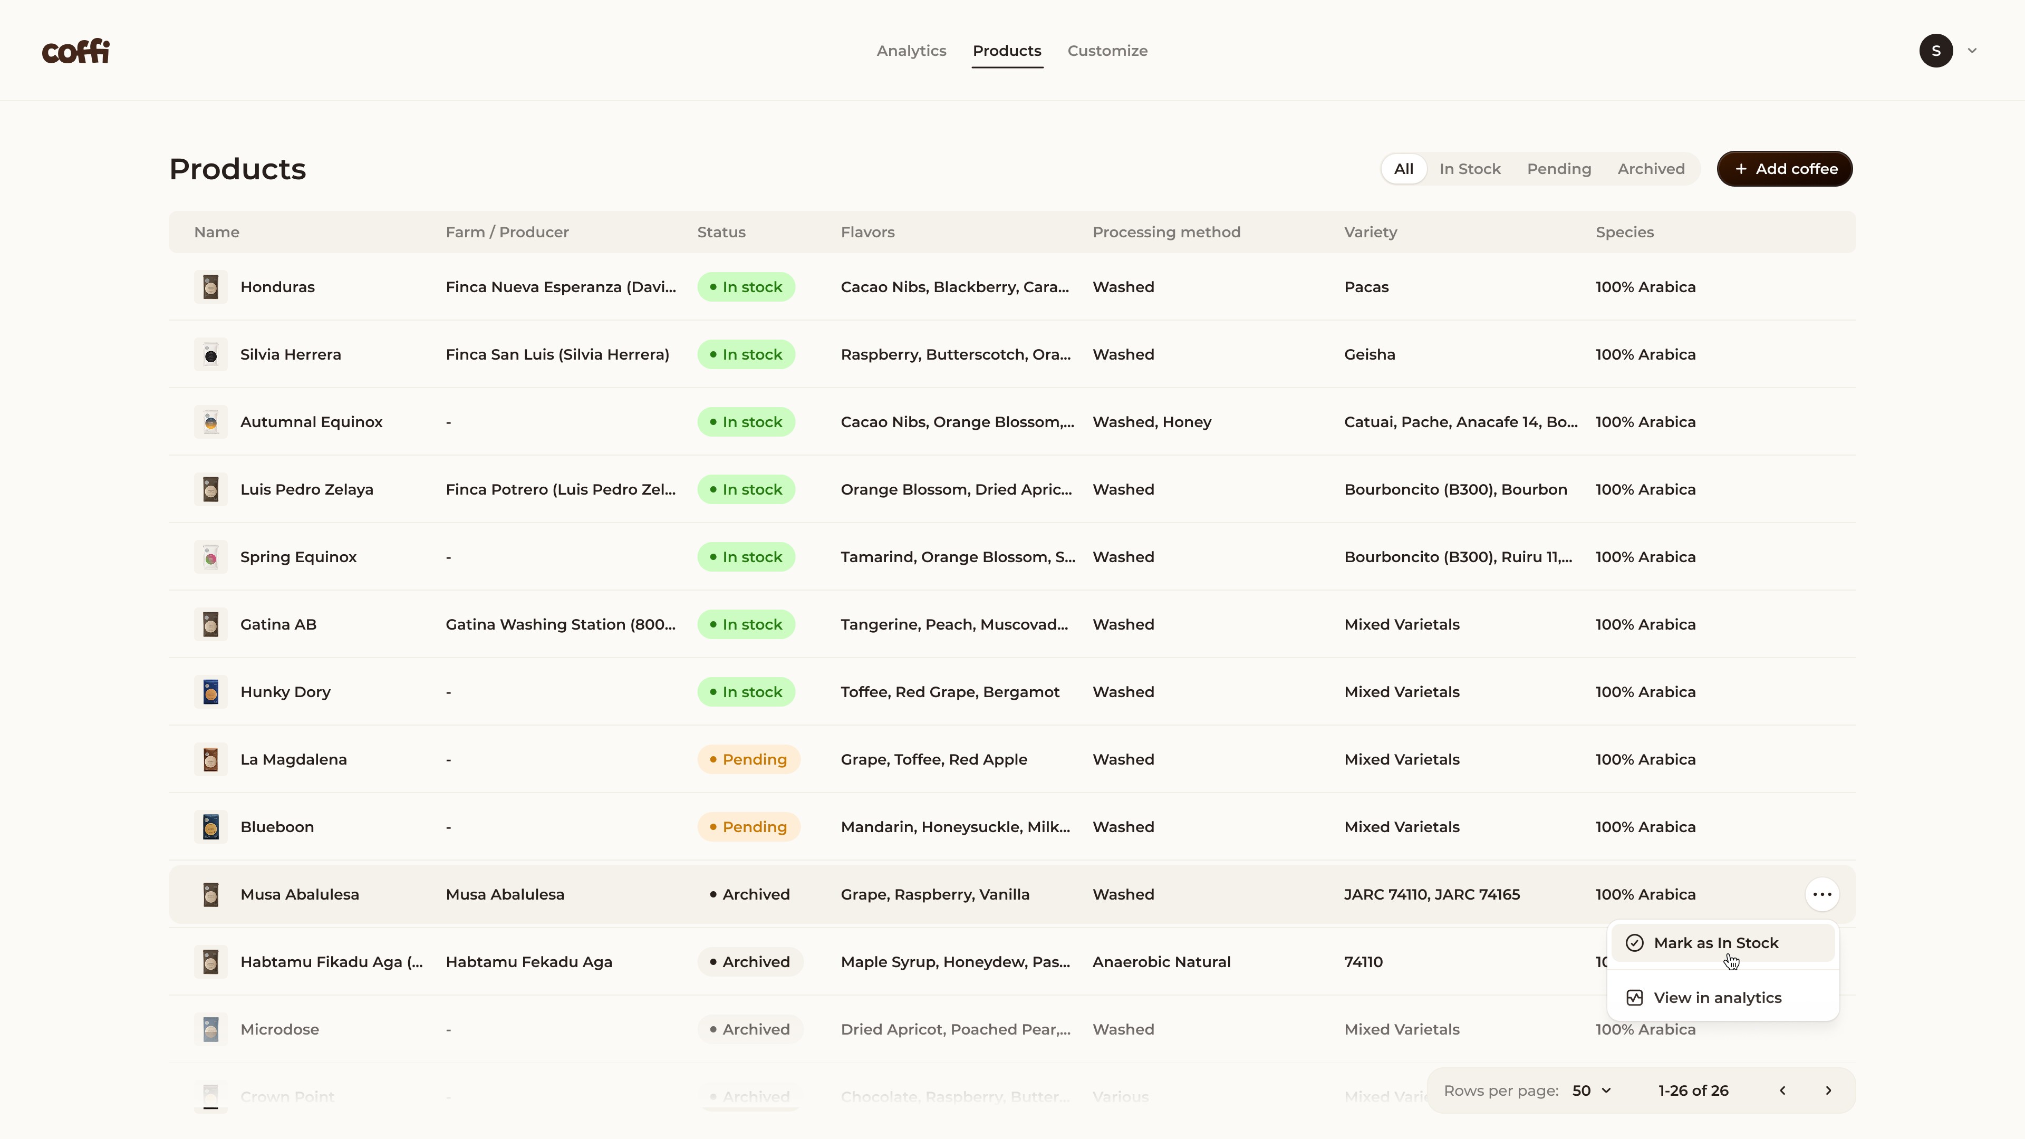The width and height of the screenshot is (2025, 1139).
Task: Filter products by Pending status
Action: [x=1558, y=169]
